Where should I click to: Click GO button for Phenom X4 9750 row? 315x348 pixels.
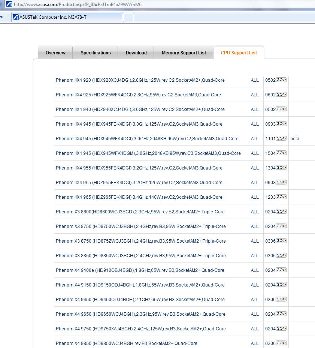click(x=281, y=329)
